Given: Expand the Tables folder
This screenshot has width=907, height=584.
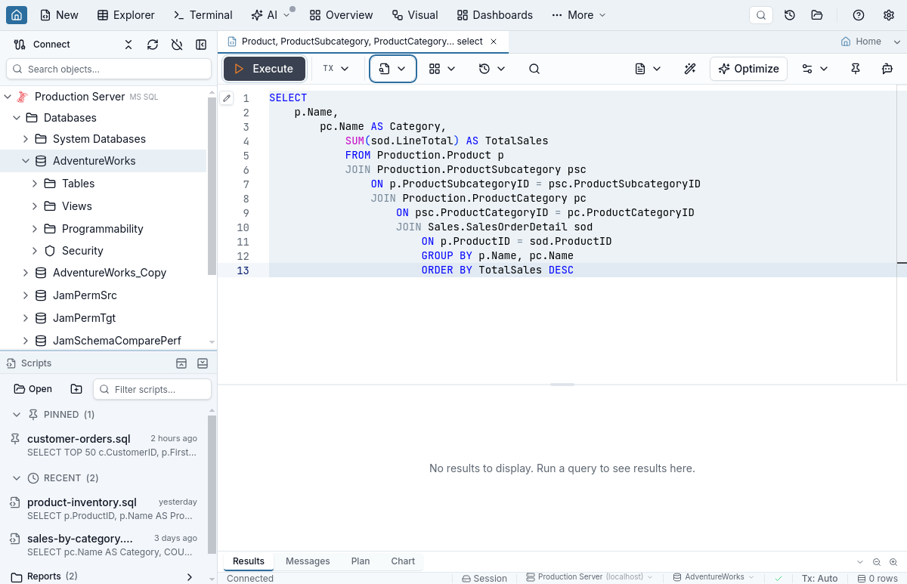Looking at the screenshot, I should [35, 184].
